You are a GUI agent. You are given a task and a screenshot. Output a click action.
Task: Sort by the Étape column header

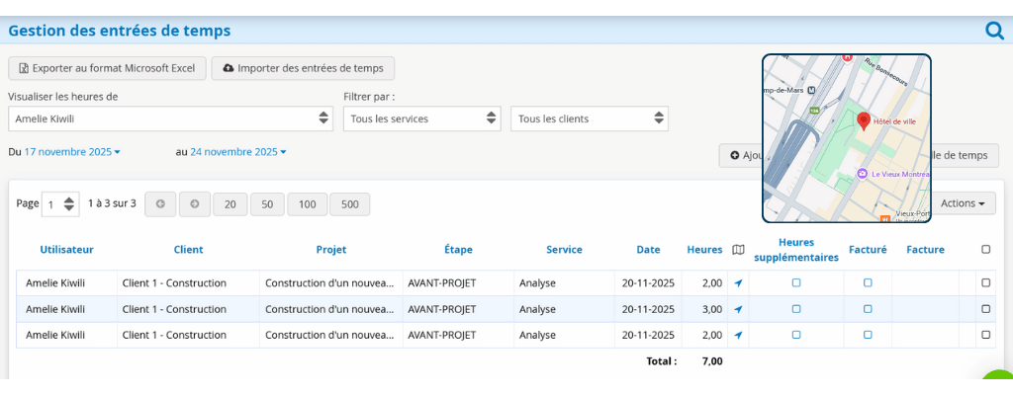click(x=458, y=250)
